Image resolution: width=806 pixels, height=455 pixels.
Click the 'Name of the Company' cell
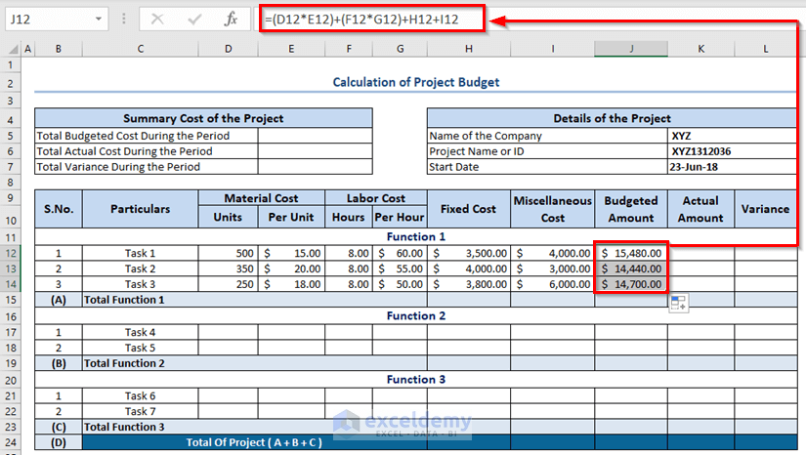(x=547, y=136)
